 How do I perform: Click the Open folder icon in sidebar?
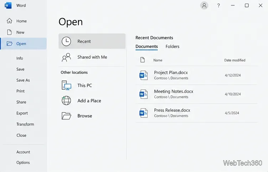9,43
